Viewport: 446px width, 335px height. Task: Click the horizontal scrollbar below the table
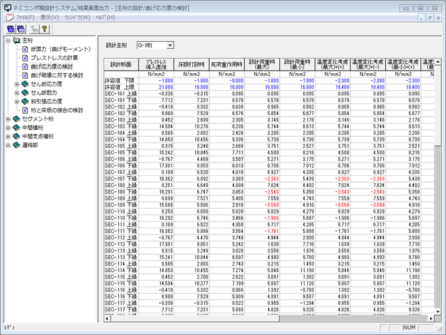pos(265,318)
